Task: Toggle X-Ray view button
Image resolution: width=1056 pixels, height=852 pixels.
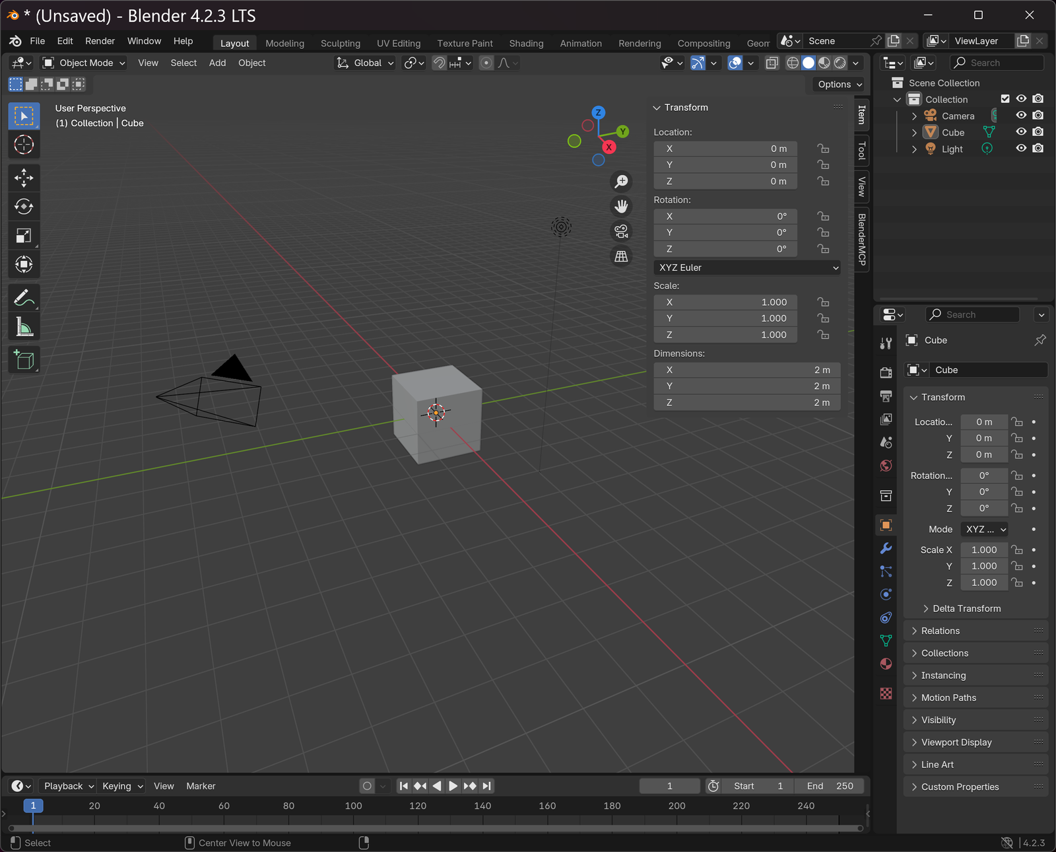Action: [x=772, y=63]
